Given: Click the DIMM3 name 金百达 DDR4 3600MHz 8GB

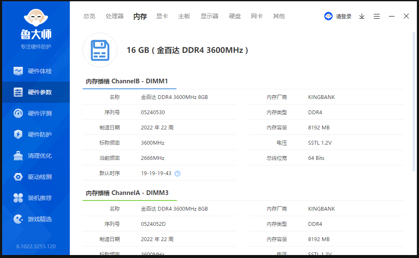Looking at the screenshot, I should [x=174, y=209].
